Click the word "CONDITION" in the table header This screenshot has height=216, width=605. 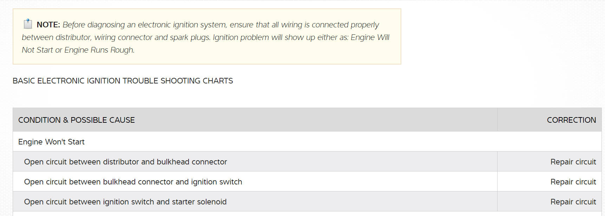[39, 120]
